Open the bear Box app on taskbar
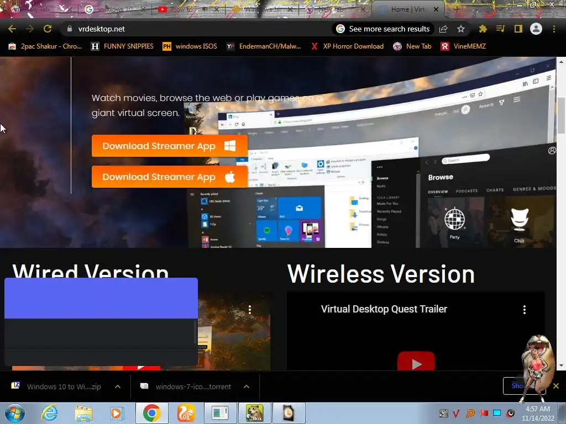The width and height of the screenshot is (566, 424). (x=254, y=413)
